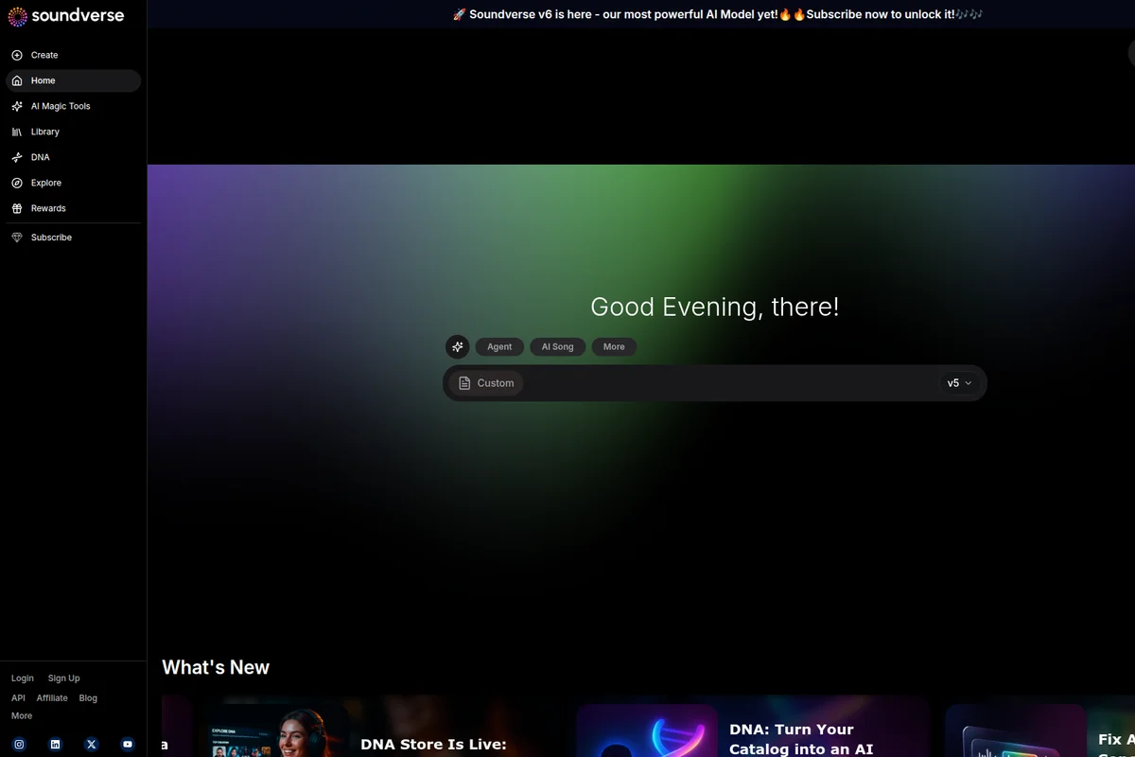Expand the More mode options

(x=613, y=346)
